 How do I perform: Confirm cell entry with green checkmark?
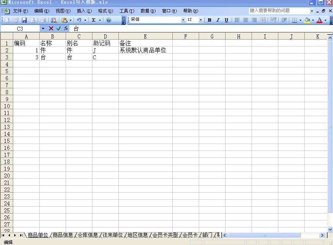58,28
